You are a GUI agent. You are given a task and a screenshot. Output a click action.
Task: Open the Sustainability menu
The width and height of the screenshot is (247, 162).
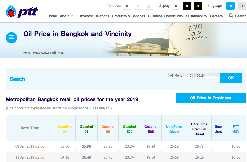[x=196, y=16]
